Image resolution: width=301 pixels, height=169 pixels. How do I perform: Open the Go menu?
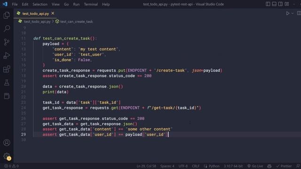(x=66, y=4)
